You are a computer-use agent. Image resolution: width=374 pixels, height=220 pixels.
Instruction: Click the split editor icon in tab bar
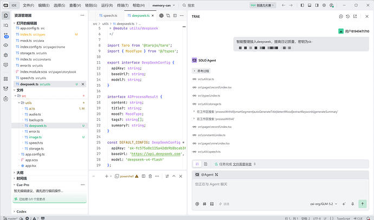pos(175,16)
